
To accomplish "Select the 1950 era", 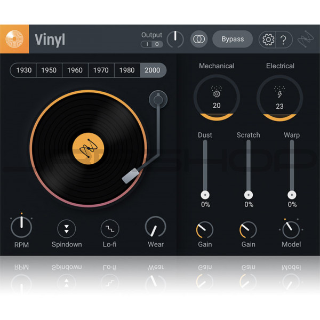I will pos(49,70).
